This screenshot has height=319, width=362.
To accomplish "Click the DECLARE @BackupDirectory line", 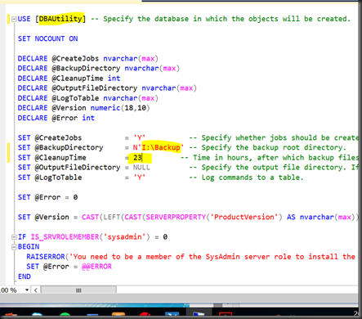I will coord(99,68).
